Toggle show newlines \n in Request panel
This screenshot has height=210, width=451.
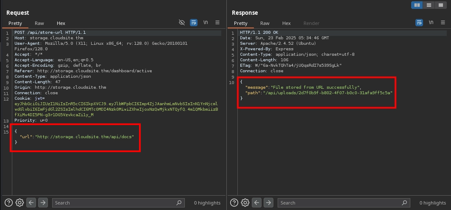206,23
